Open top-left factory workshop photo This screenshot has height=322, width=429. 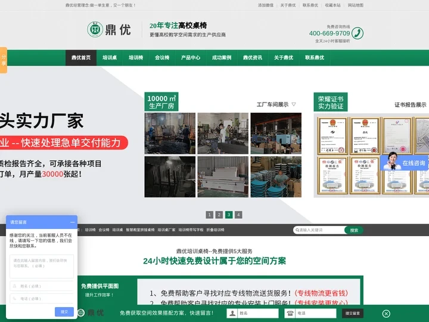click(170, 134)
